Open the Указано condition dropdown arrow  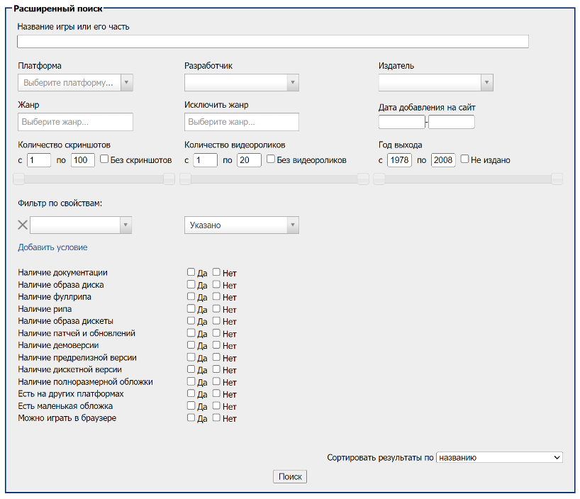point(291,225)
